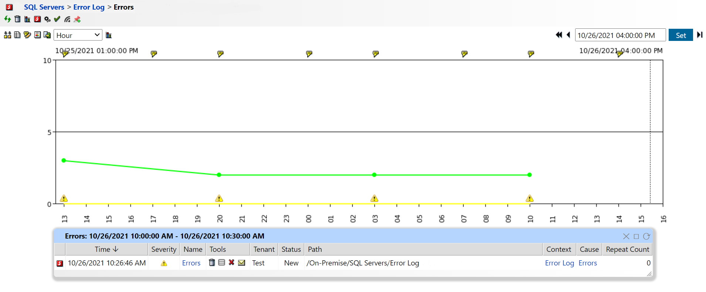Click the trash can icon in top toolbar

[17, 19]
